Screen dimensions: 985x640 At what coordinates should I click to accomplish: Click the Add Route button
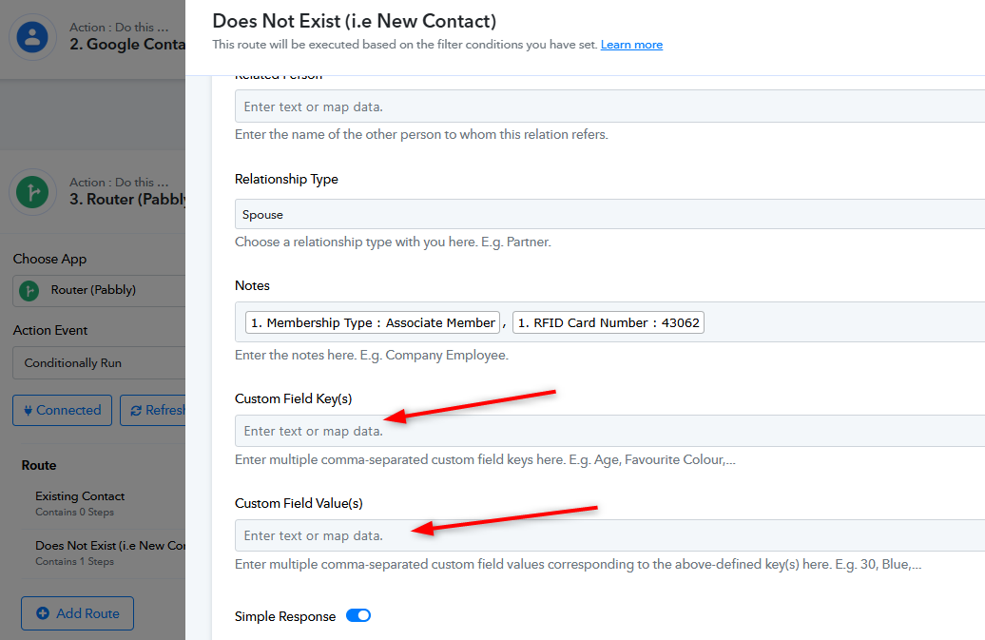click(x=77, y=613)
